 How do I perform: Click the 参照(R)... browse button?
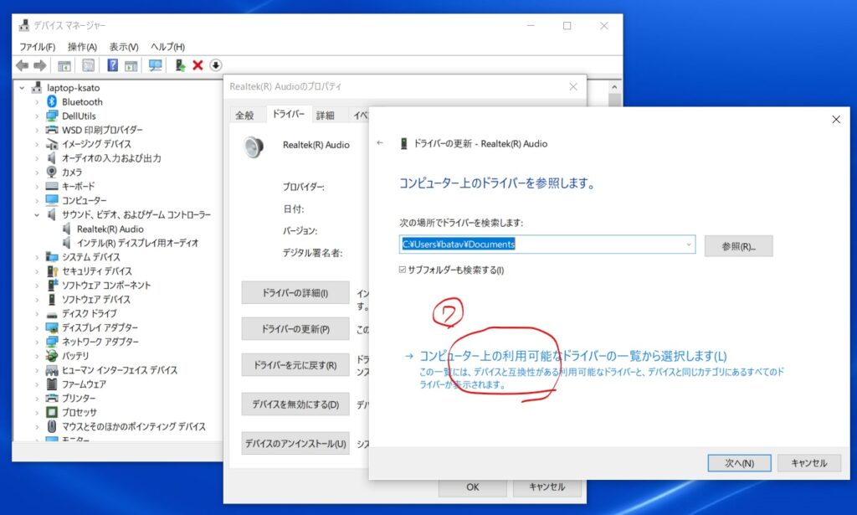coord(738,246)
